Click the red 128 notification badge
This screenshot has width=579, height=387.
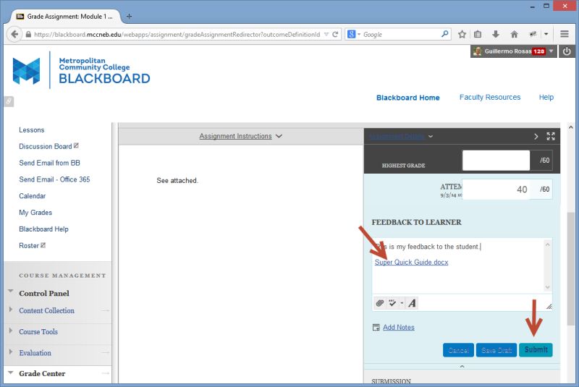[538, 51]
